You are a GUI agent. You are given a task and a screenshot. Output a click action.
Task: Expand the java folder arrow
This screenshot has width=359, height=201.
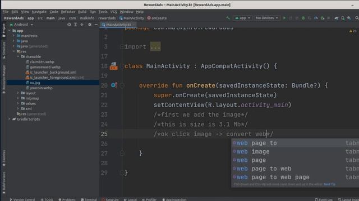[13, 41]
